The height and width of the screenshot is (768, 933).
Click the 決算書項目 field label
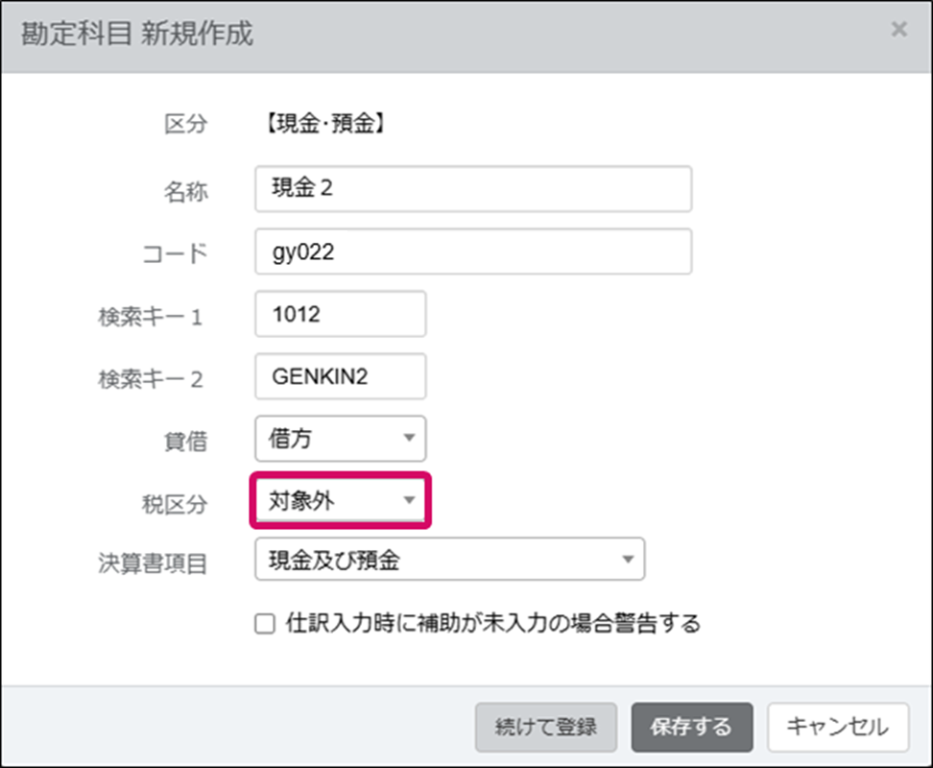click(153, 564)
